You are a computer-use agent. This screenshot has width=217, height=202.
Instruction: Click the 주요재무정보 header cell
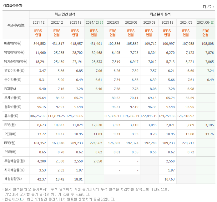(x=16, y=25)
